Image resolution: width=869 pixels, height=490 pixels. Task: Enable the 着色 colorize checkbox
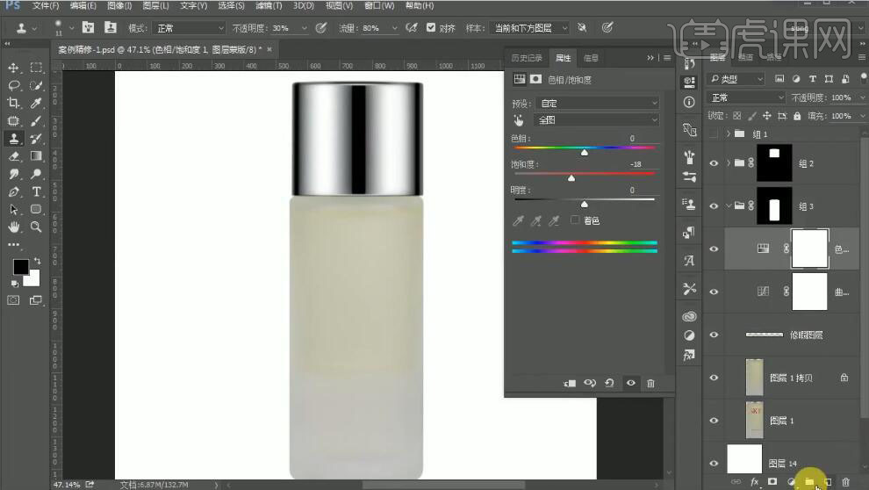[x=576, y=220]
